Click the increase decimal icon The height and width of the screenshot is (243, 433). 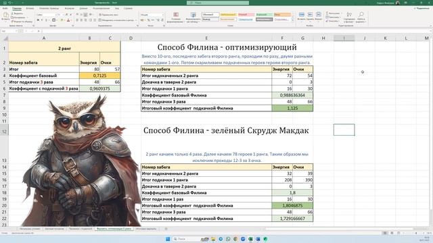coord(158,20)
